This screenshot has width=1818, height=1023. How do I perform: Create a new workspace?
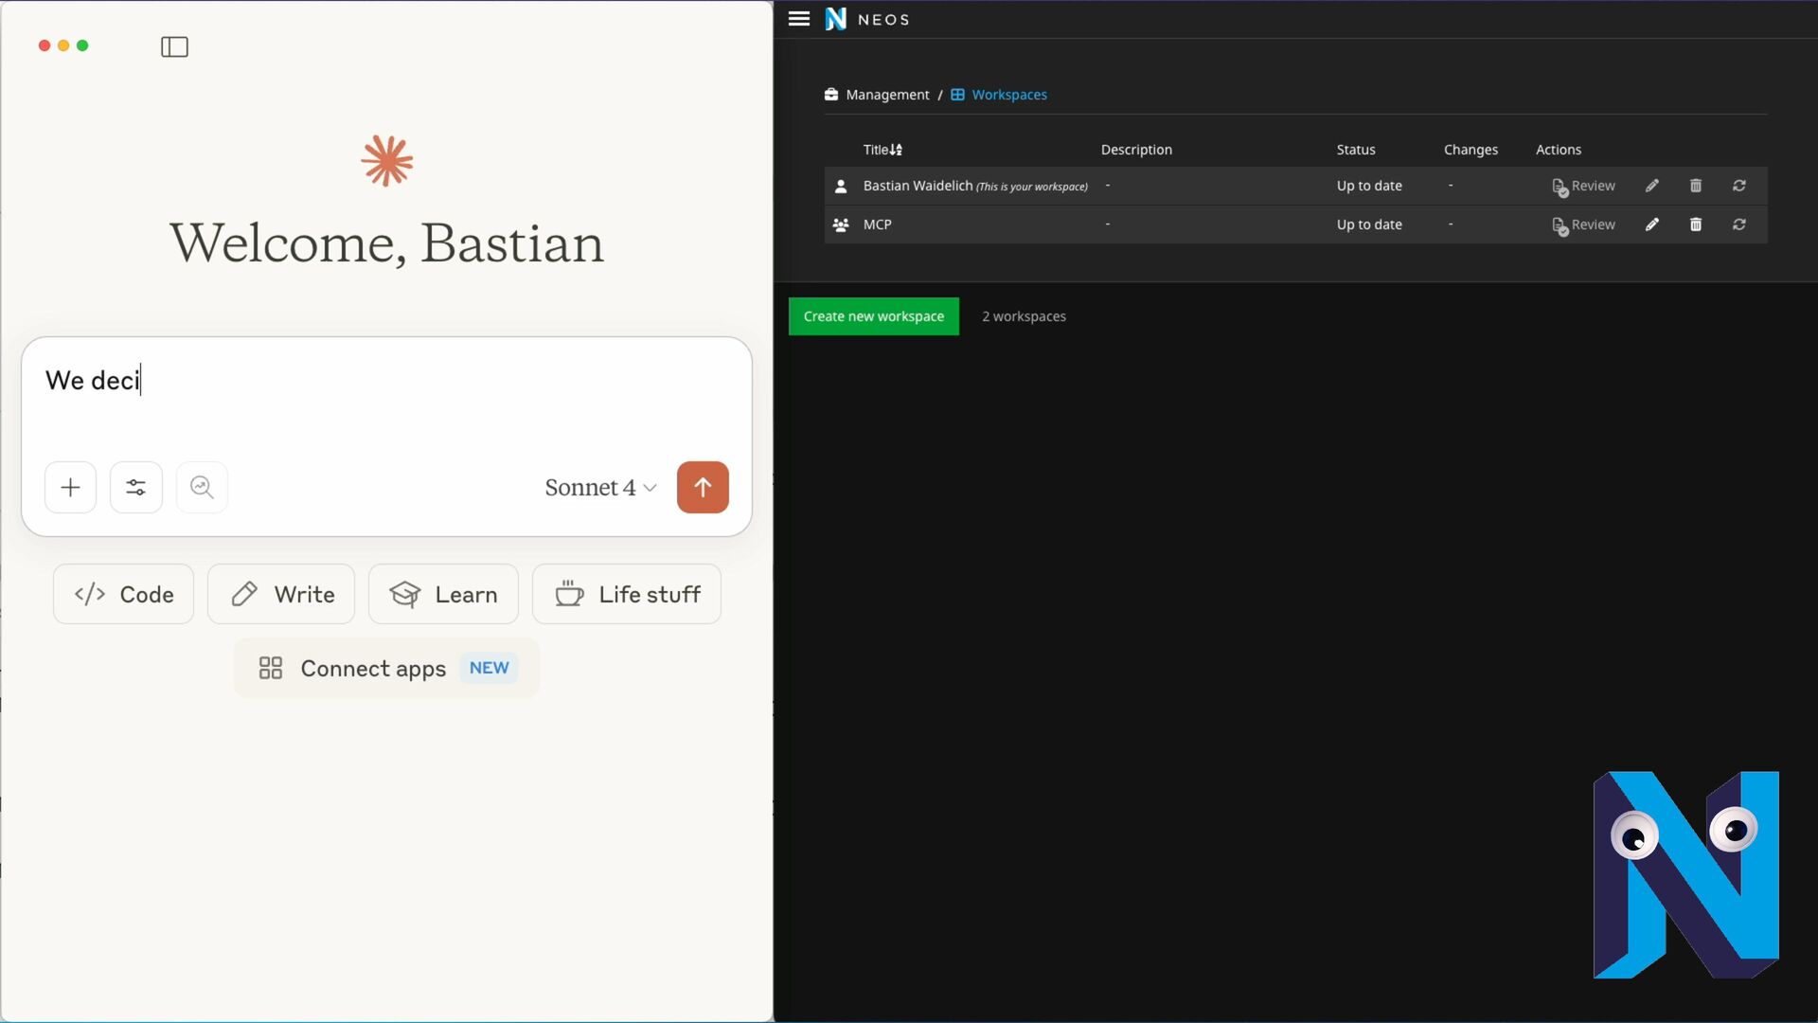(x=873, y=316)
